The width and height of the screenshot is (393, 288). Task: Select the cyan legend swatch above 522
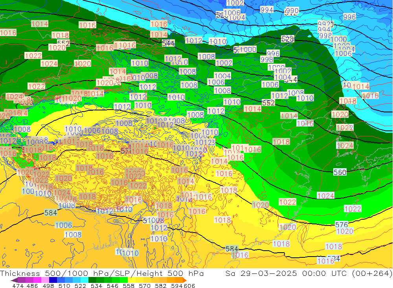tap(84, 280)
